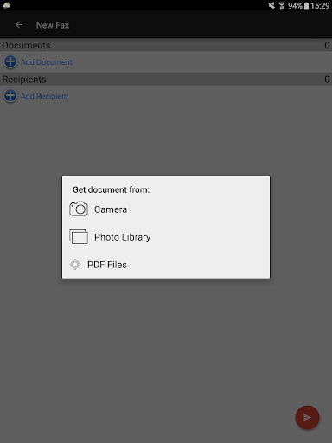Tap the Documents count number
332x443 pixels.
327,45
